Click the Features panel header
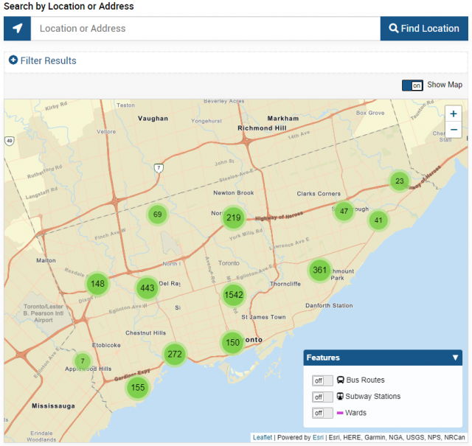The image size is (472, 446). click(x=383, y=358)
